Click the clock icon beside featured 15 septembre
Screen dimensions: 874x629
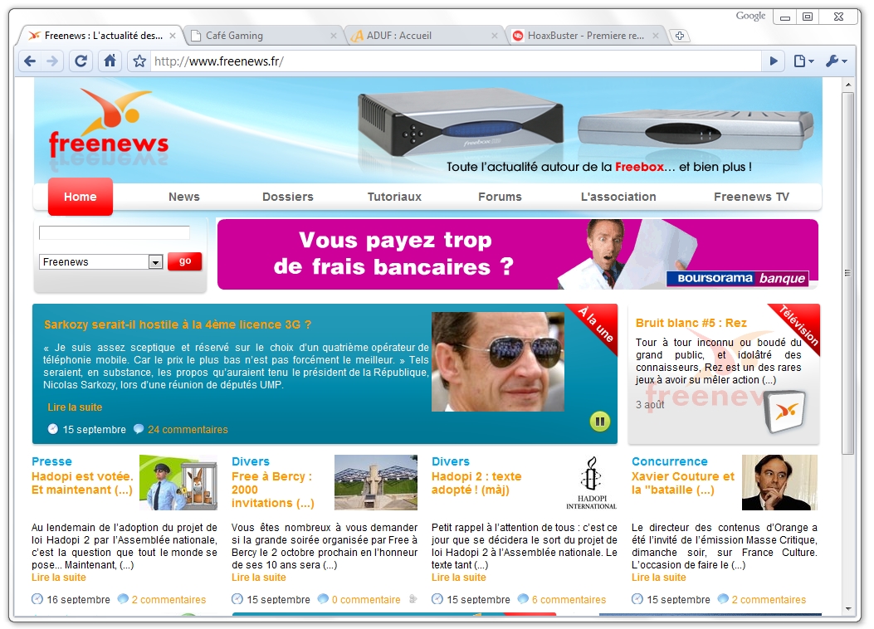(x=53, y=429)
